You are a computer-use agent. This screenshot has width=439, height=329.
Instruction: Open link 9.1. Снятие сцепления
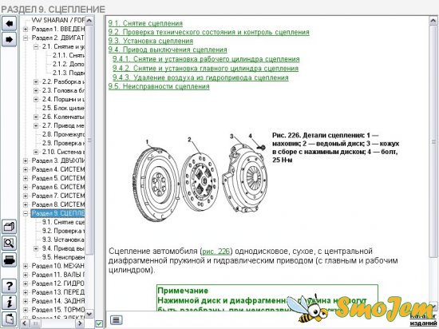pos(145,23)
